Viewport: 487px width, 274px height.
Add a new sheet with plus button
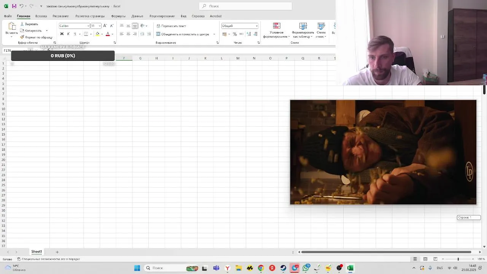tap(57, 252)
